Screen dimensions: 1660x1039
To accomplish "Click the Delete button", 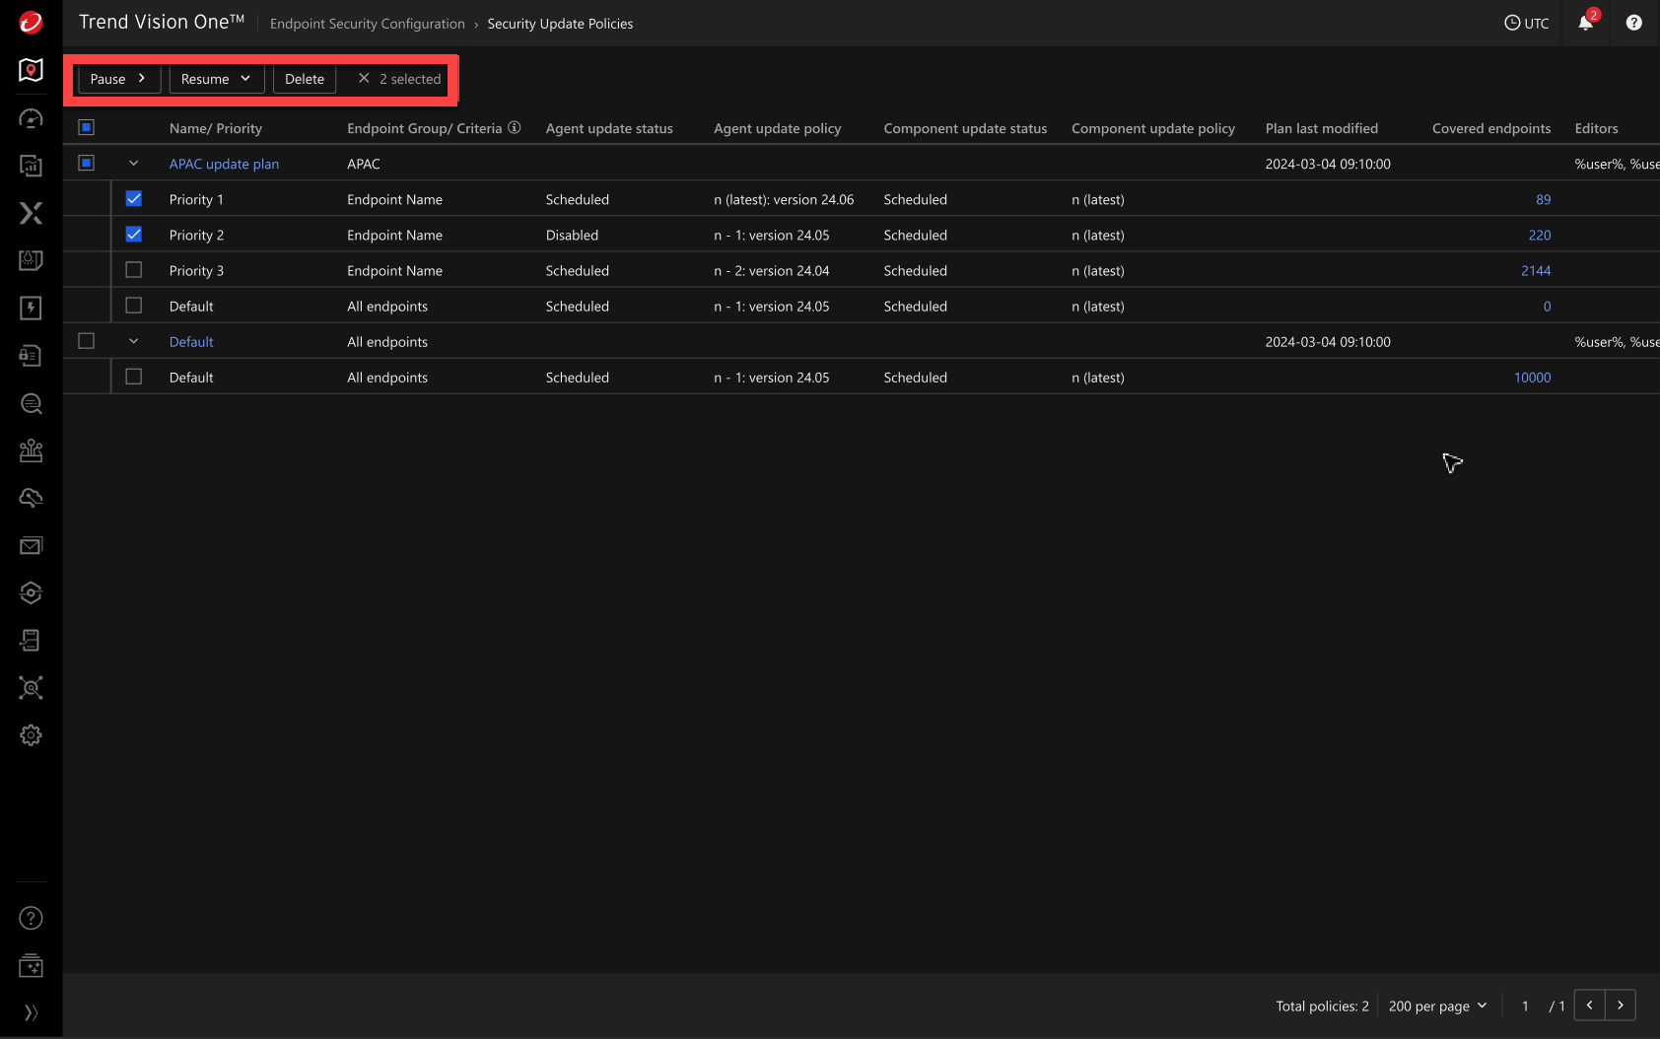I will coord(304,79).
